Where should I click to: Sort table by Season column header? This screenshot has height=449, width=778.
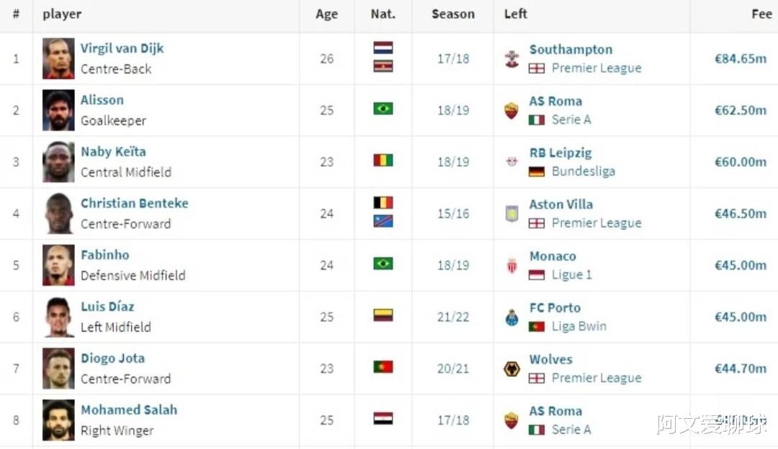tap(453, 14)
